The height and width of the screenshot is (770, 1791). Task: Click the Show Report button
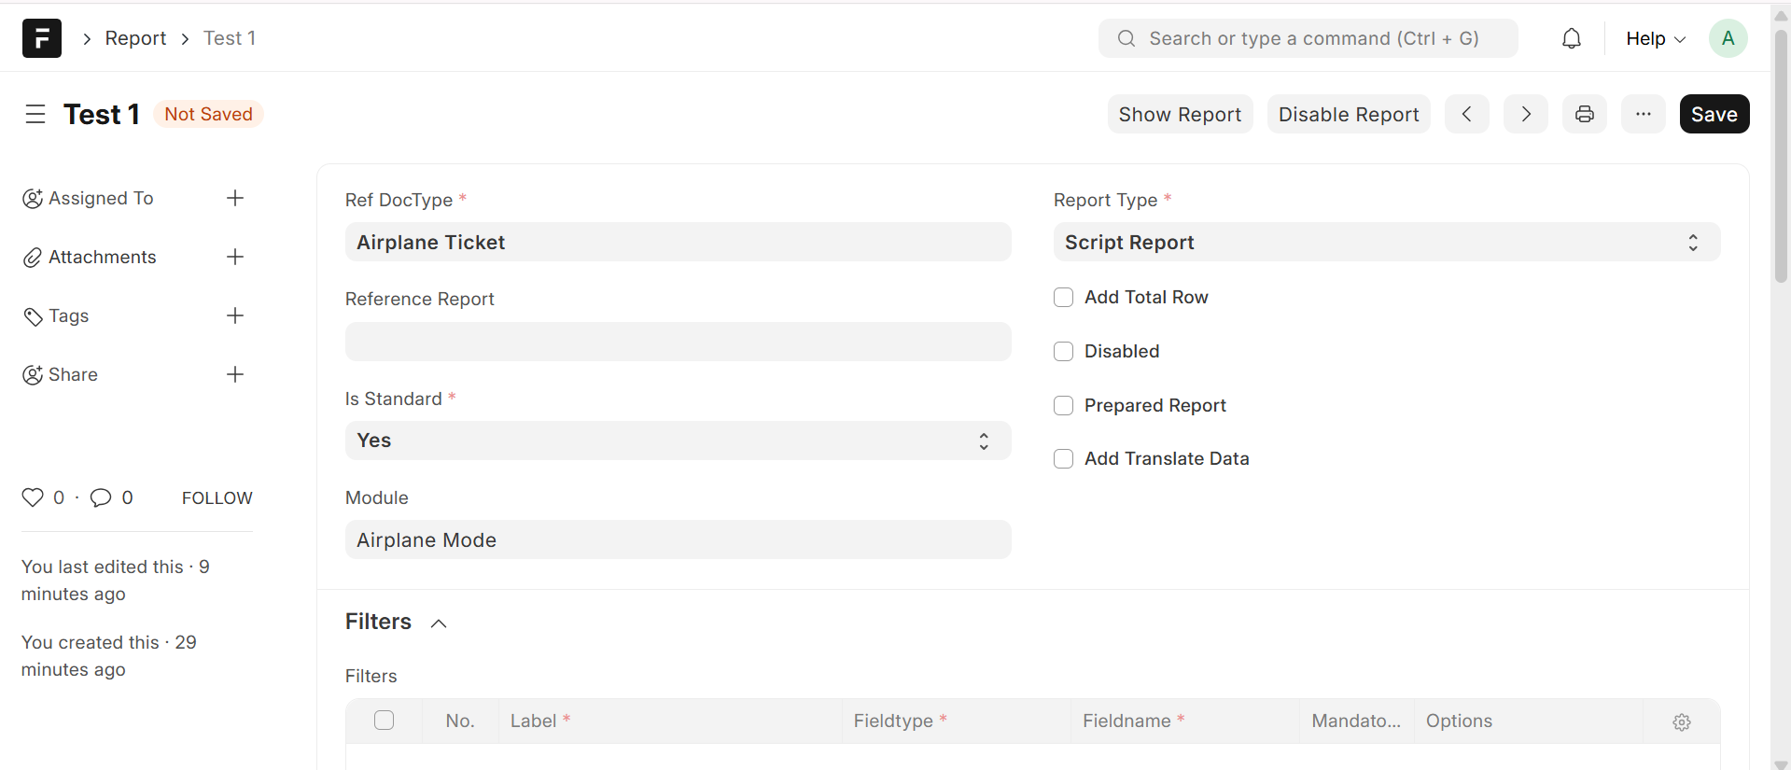click(1180, 114)
